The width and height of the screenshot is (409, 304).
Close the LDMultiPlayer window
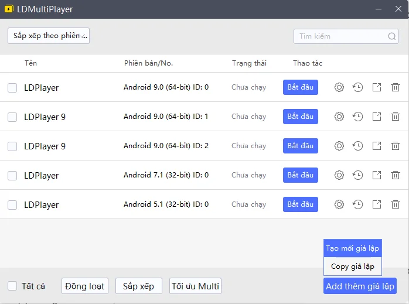point(398,9)
